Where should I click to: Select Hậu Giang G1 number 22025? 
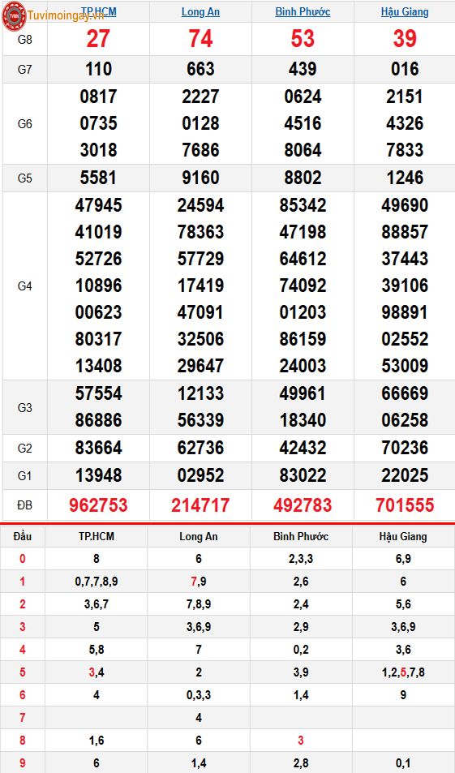(405, 475)
